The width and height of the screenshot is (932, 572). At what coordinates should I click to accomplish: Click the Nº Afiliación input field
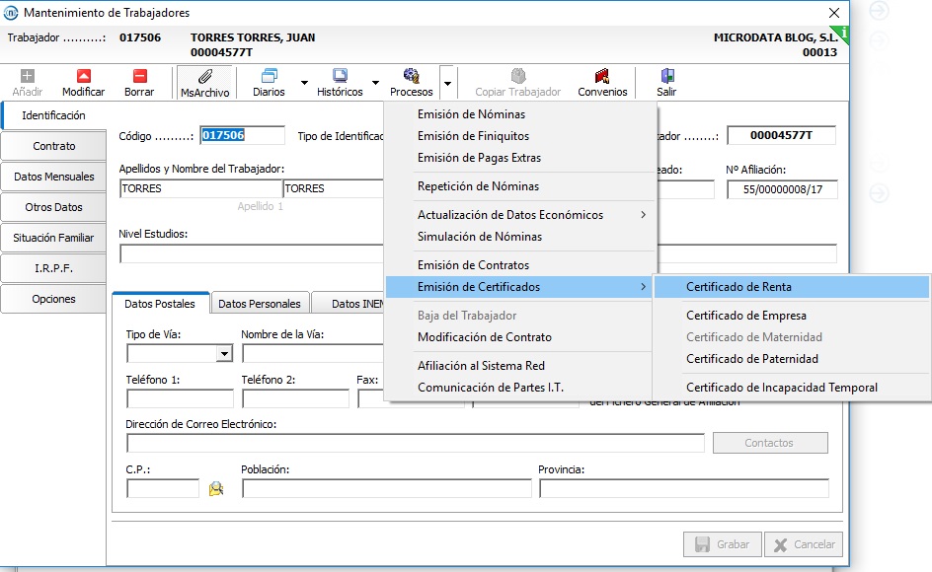tap(782, 189)
